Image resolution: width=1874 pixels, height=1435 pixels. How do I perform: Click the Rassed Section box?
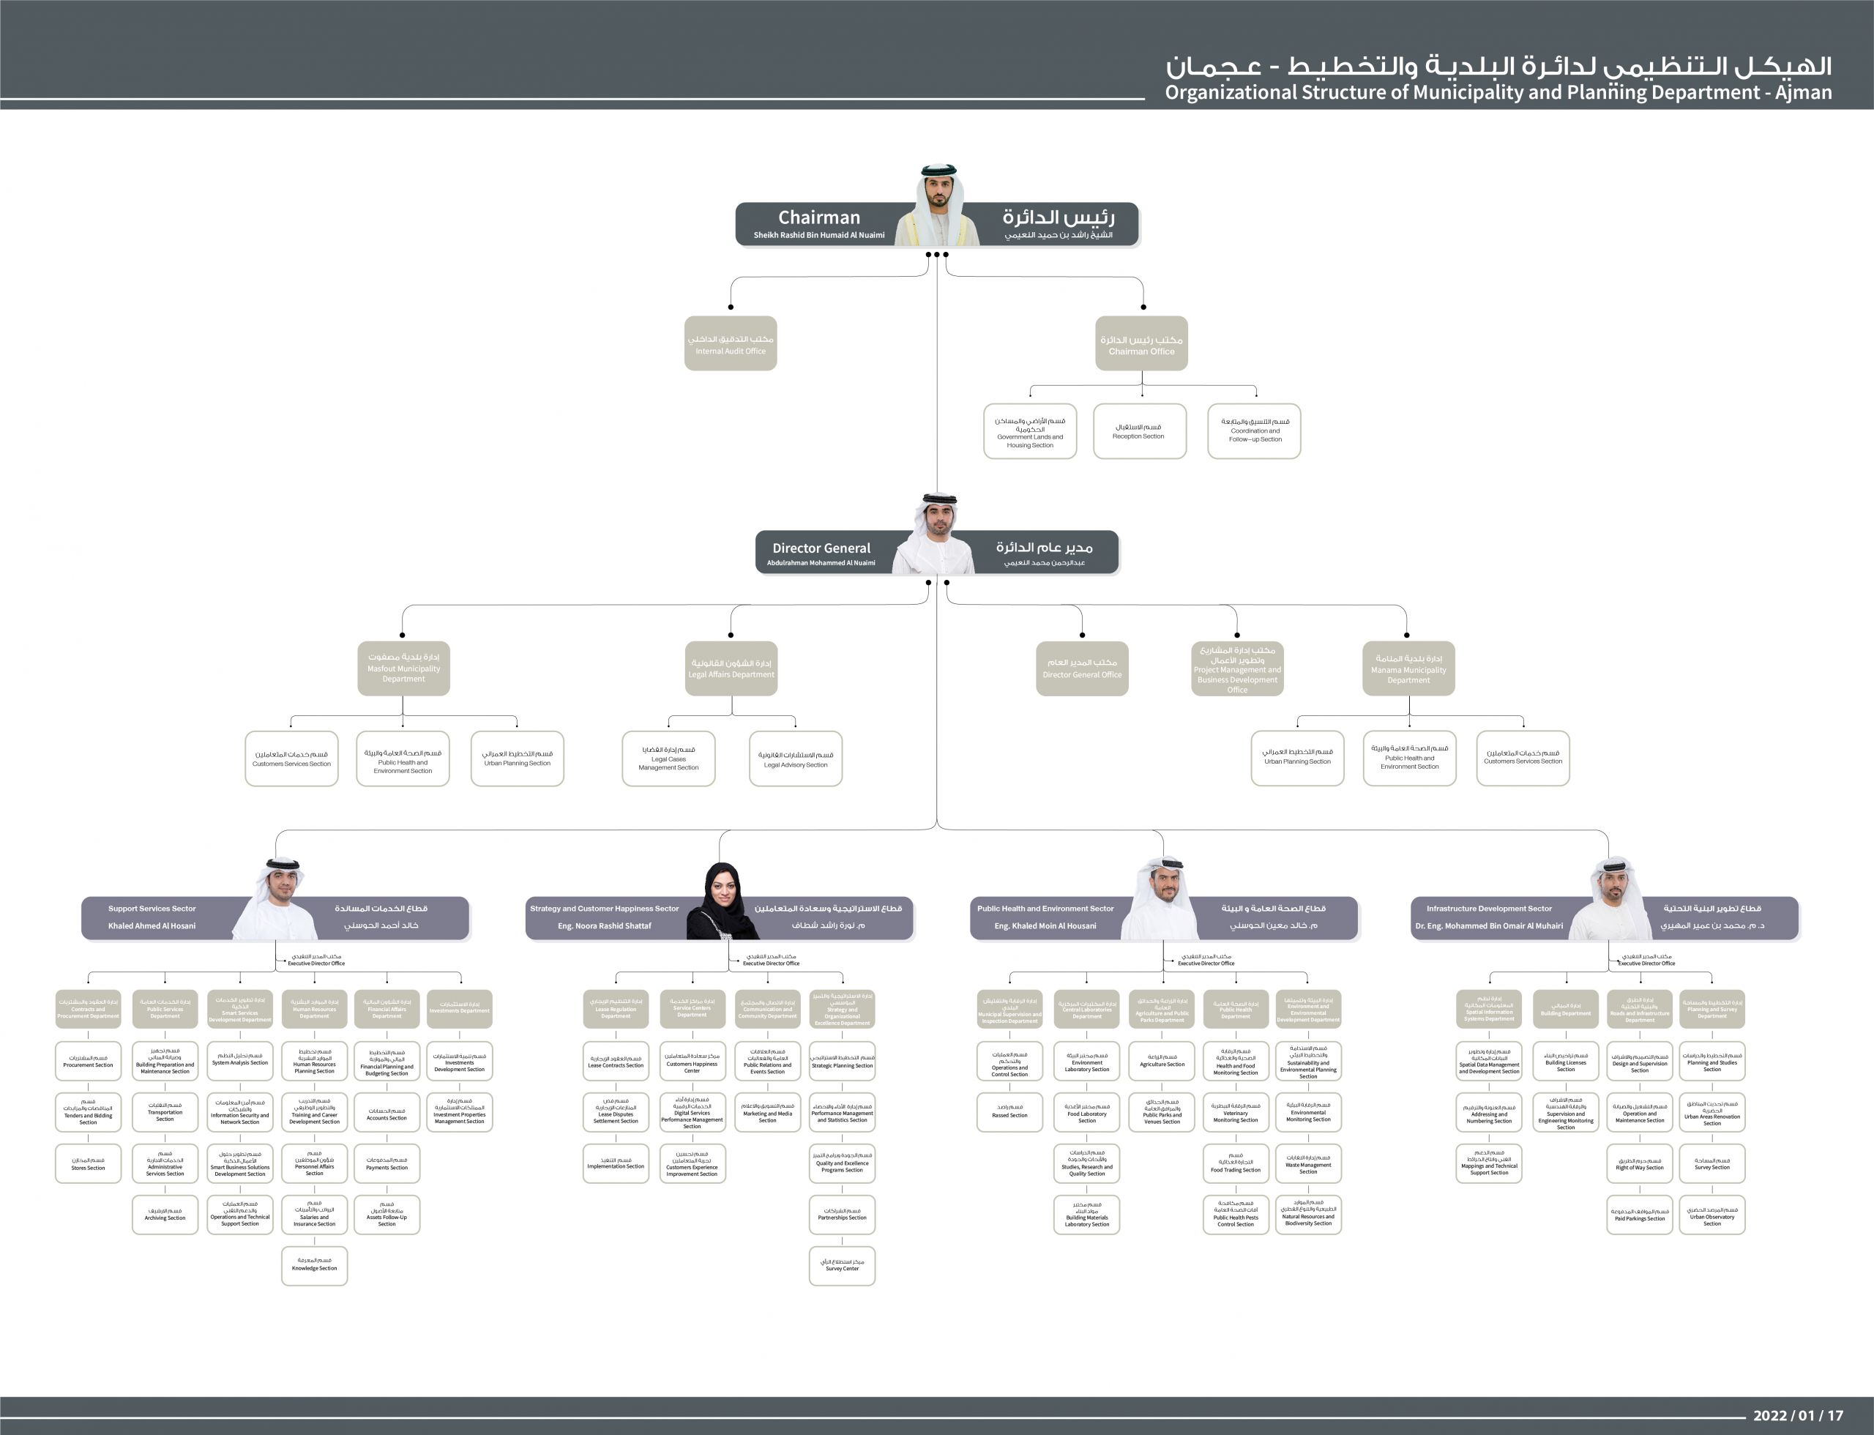tap(1009, 1112)
